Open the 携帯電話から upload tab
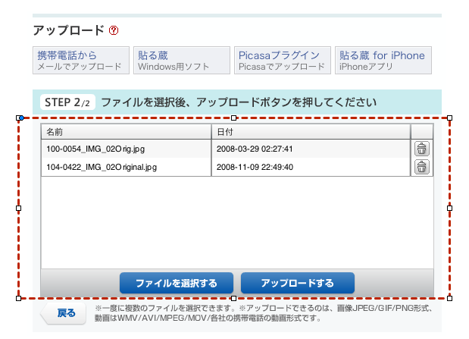The image size is (469, 339). tap(80, 61)
